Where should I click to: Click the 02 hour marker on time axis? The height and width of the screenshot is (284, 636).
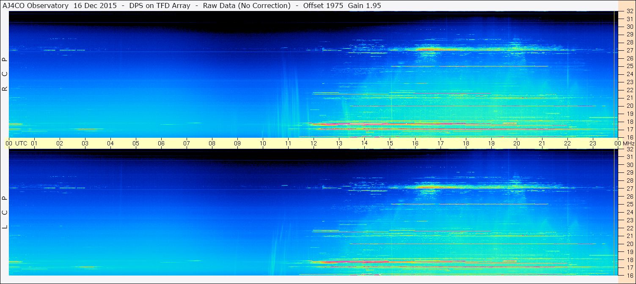[60, 143]
